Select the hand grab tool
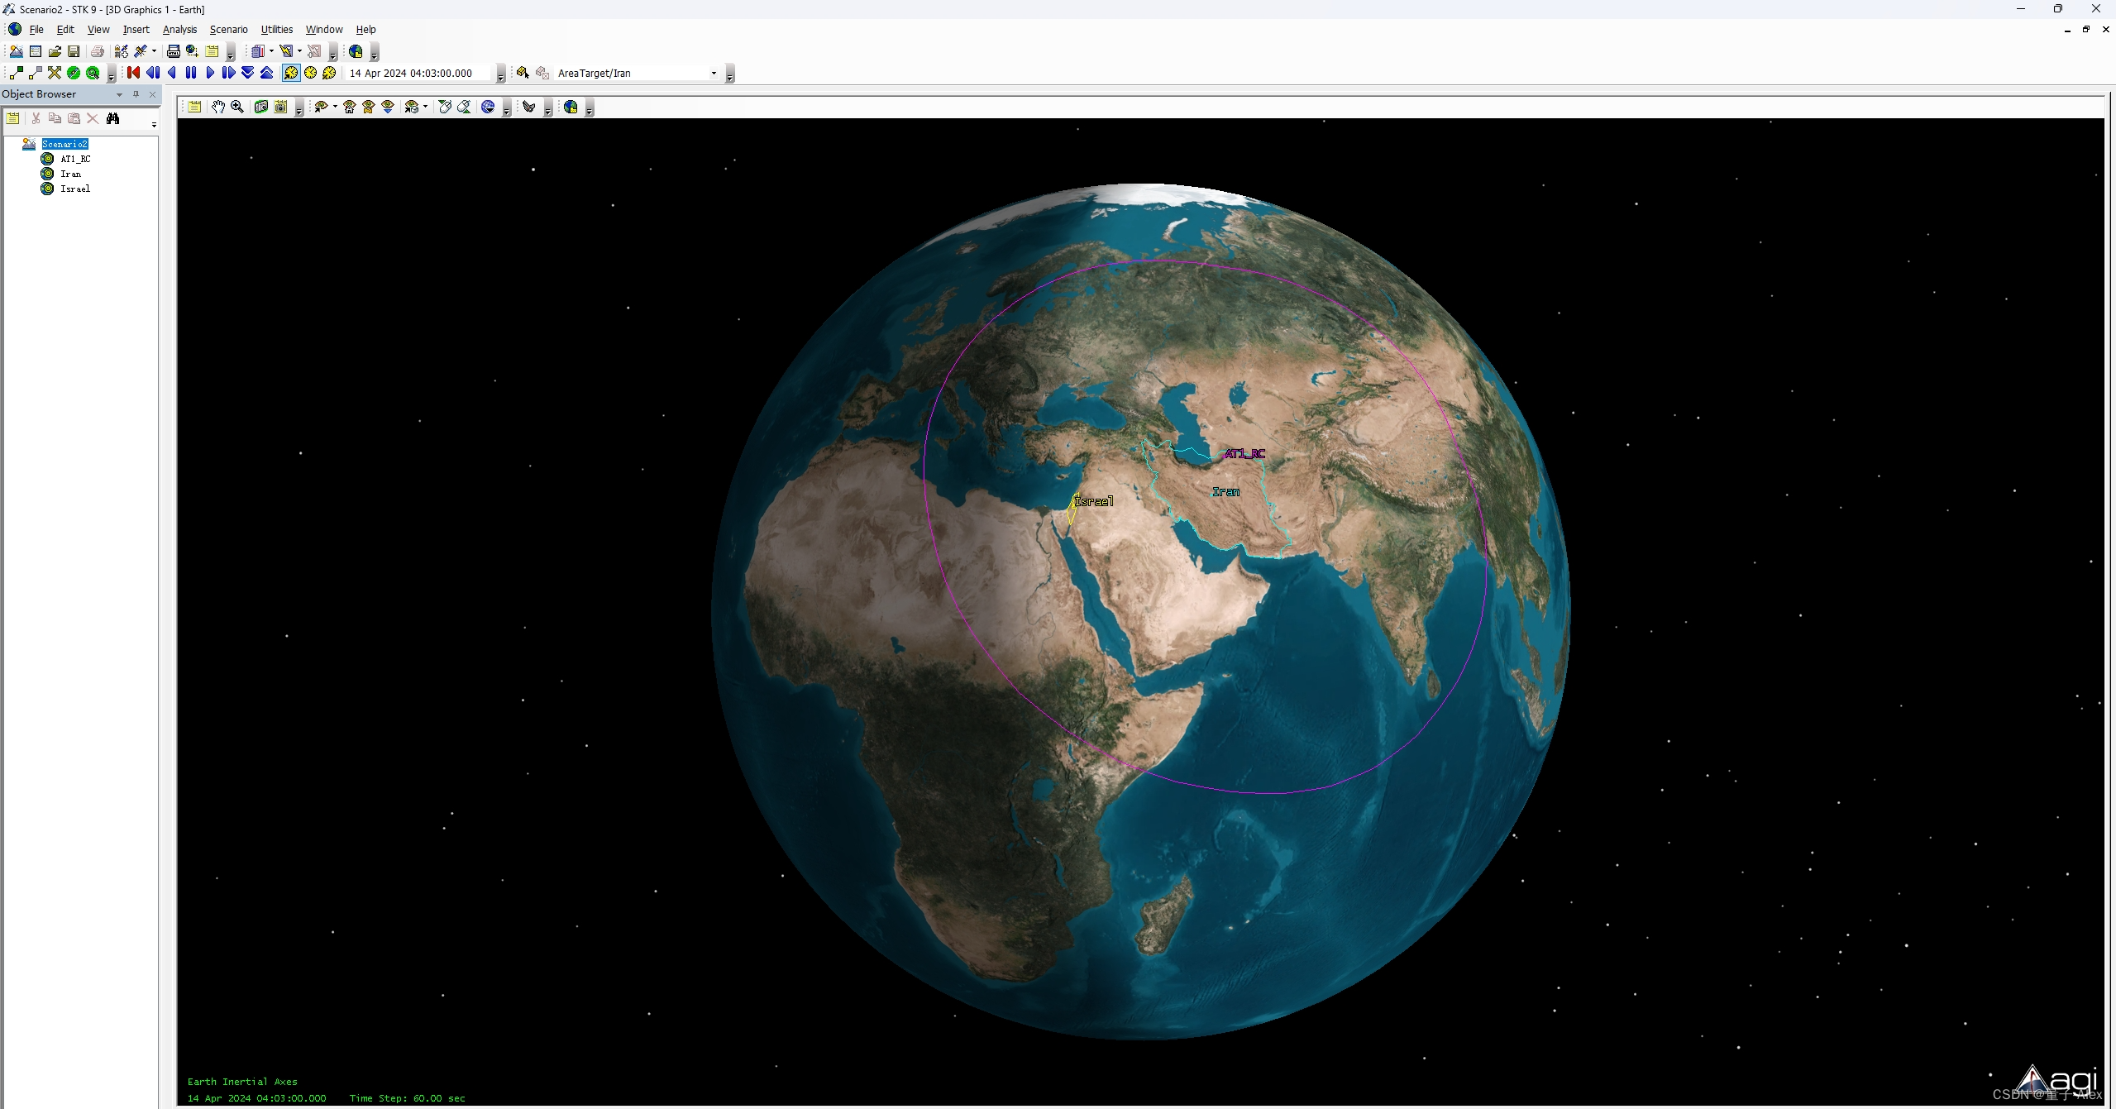 click(x=217, y=107)
